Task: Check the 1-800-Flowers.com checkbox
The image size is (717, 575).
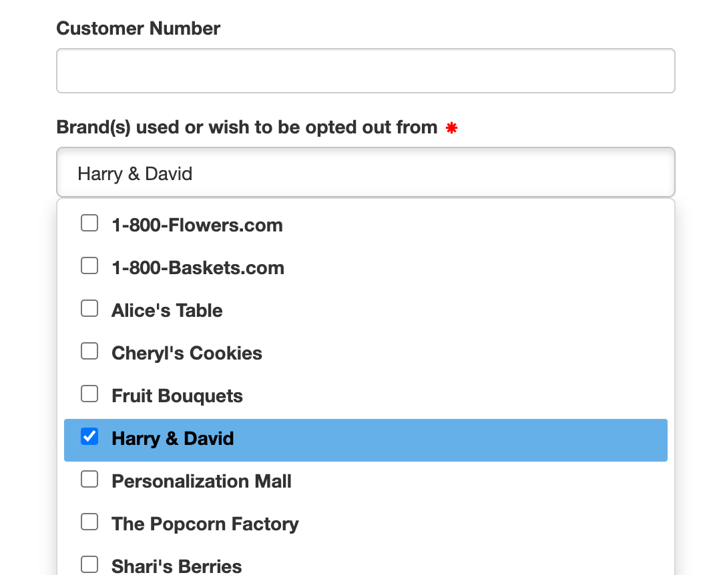Action: (89, 223)
